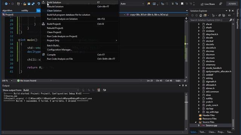The height and width of the screenshot is (135, 241).
Task: Select Compile menu entry
Action: tap(80, 55)
